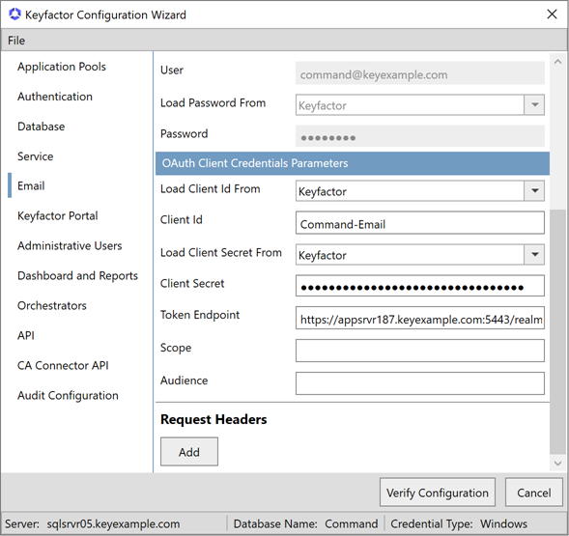Go to the API section
The image size is (569, 536).
point(26,335)
